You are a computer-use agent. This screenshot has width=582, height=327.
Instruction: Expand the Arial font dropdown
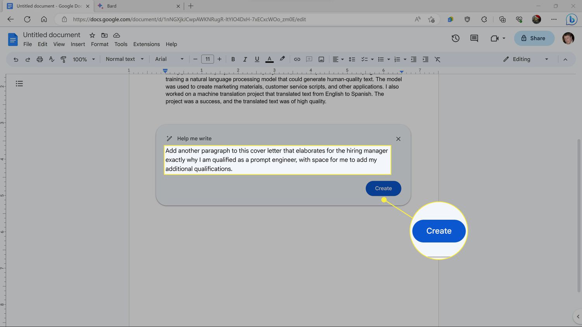tap(169, 59)
